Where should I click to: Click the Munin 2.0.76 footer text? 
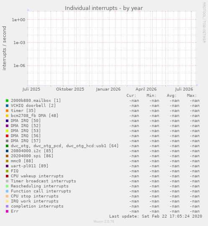[x=104, y=221]
